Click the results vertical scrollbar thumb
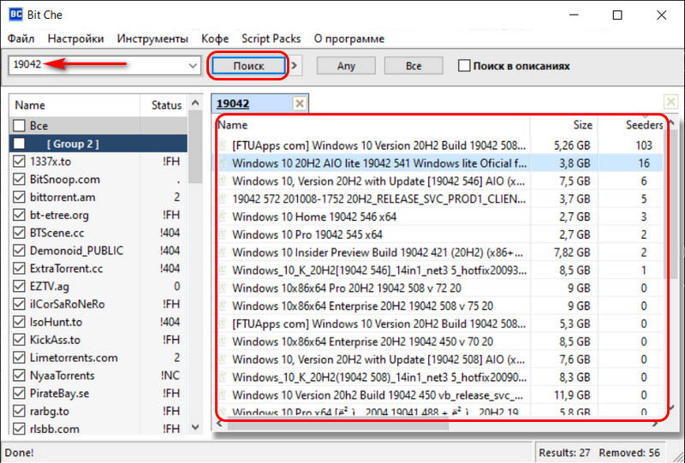The height and width of the screenshot is (463, 685). 671,205
